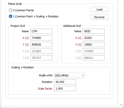Click the Additional Grid Y (1) field

[x=94, y=45]
